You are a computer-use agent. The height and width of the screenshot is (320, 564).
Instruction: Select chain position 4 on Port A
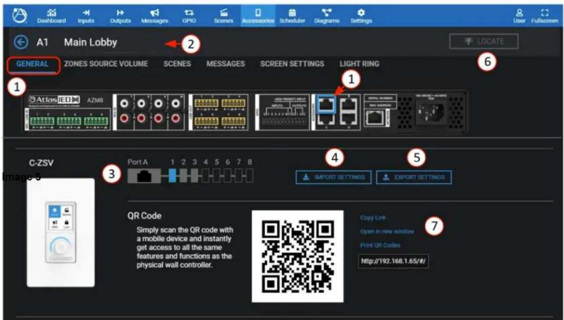click(x=206, y=176)
